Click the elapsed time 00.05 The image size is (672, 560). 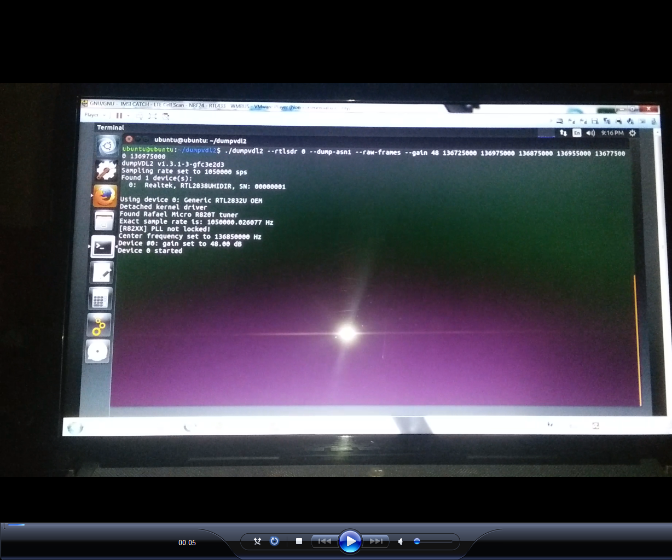(187, 542)
